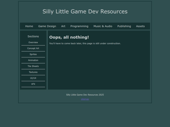This screenshot has width=170, height=127.
Task: Click the Silly Little Game Dev Resources title
Action: click(85, 12)
